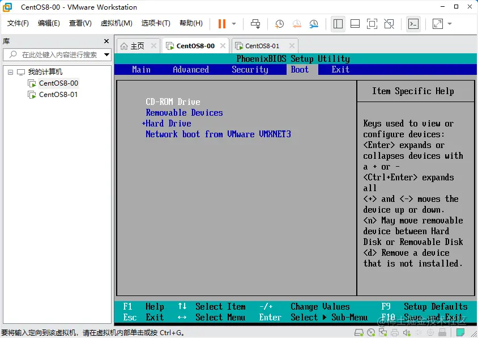The width and height of the screenshot is (478, 338).
Task: Send Ctrl+Alt+Del to the guest
Action: 255,24
